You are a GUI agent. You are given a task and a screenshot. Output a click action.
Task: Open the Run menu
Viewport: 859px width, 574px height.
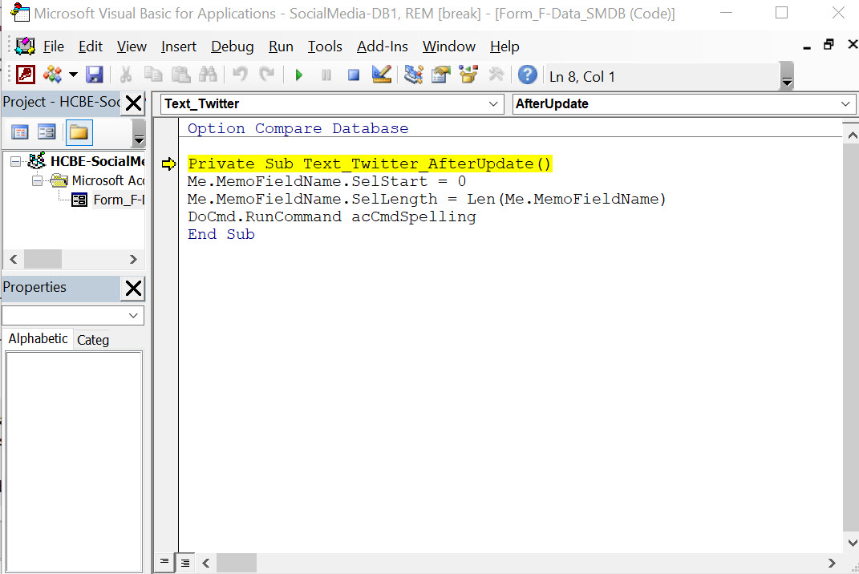281,46
